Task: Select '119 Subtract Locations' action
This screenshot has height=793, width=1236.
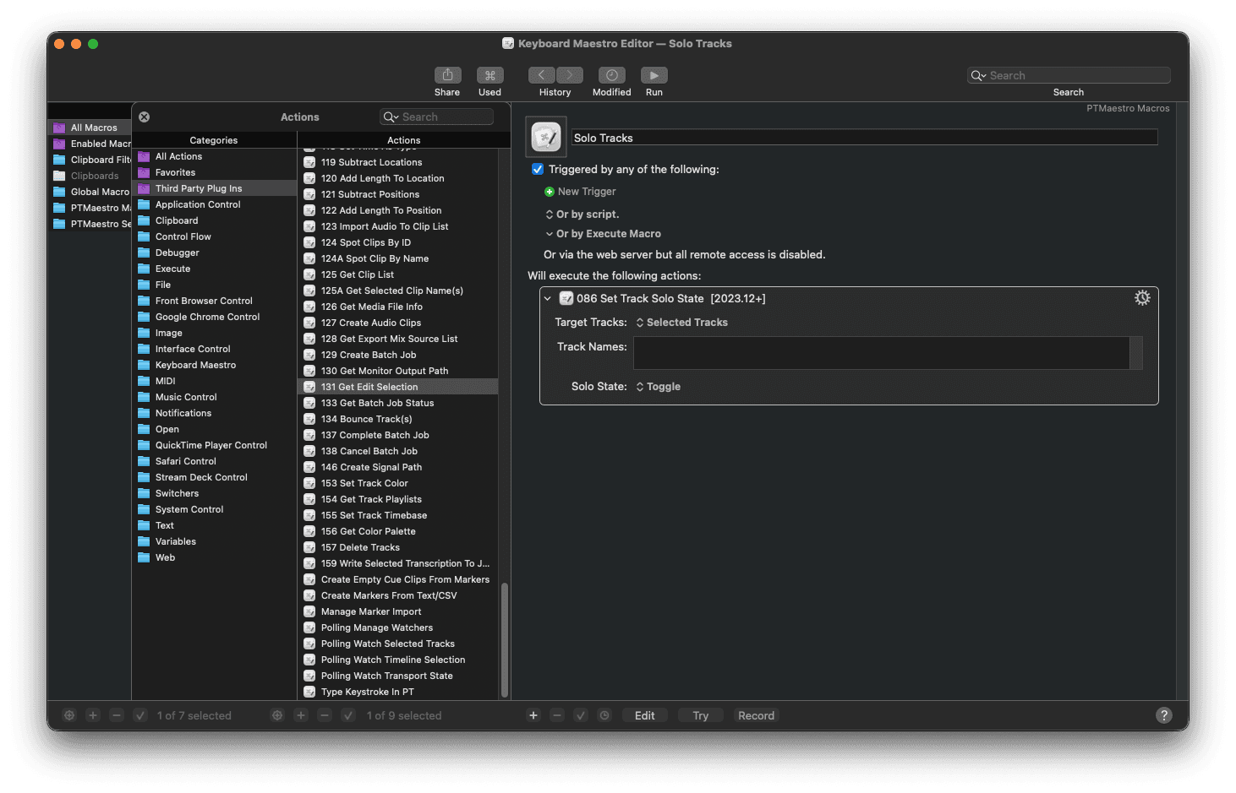Action: (399, 162)
